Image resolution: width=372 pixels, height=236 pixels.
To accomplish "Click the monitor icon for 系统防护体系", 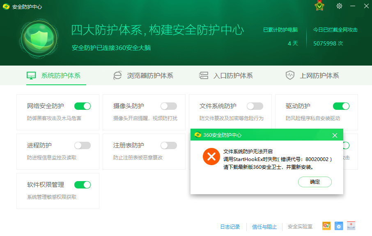I will 31,76.
